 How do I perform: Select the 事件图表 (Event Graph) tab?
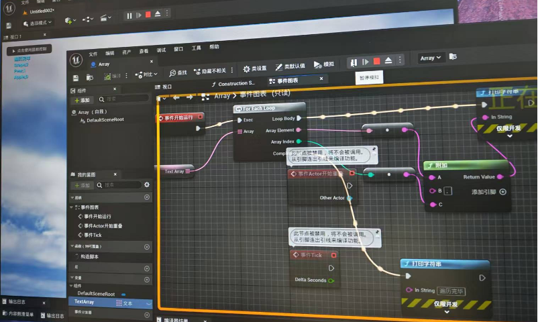(x=284, y=80)
